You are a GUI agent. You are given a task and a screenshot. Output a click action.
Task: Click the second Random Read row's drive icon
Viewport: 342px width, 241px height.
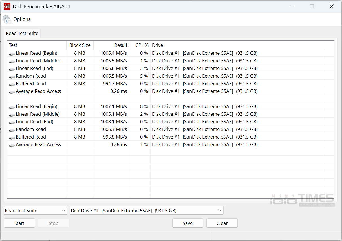tap(12, 129)
